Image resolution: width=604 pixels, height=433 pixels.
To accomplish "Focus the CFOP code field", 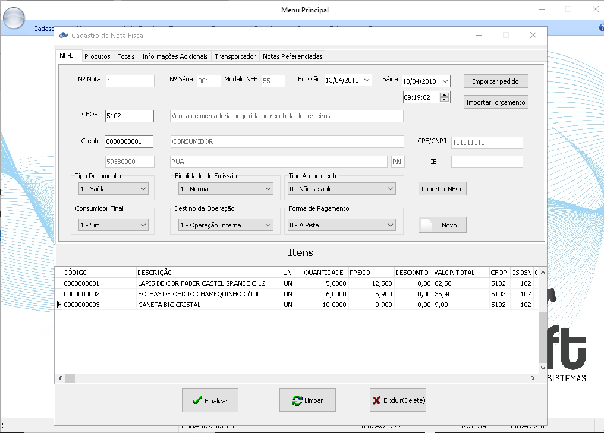I will [x=130, y=116].
